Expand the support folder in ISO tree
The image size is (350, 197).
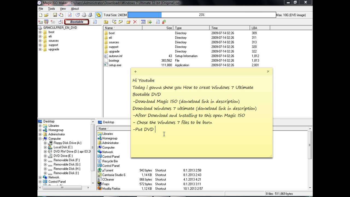pos(40,45)
